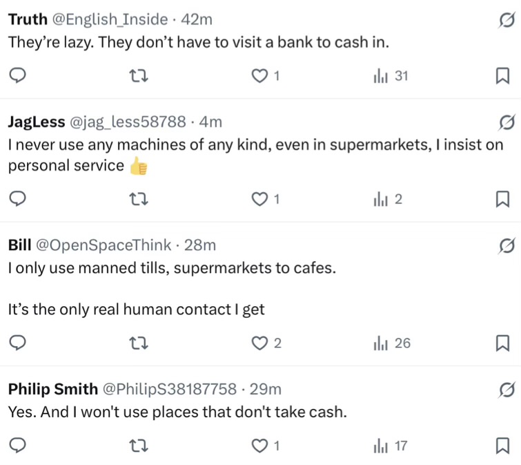The image size is (521, 465).
Task: View 26 views analytics on Bill's tweet
Action: click(391, 343)
